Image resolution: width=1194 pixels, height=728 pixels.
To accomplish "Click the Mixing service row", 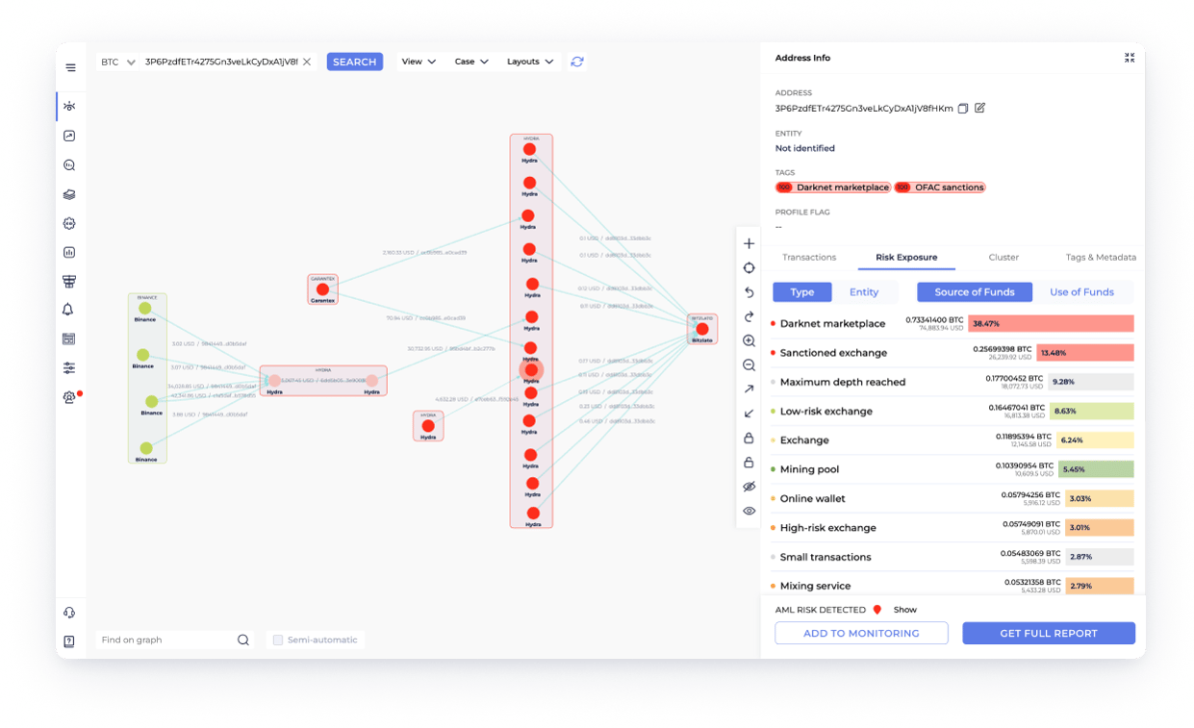I will pos(952,585).
